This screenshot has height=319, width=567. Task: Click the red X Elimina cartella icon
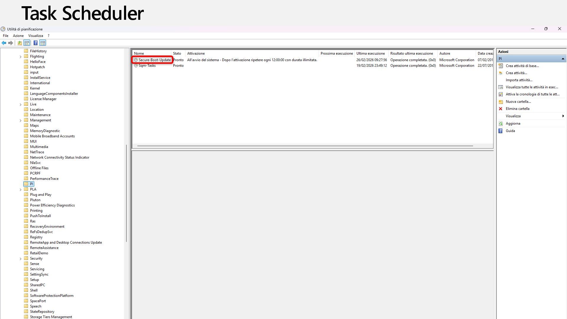click(501, 109)
